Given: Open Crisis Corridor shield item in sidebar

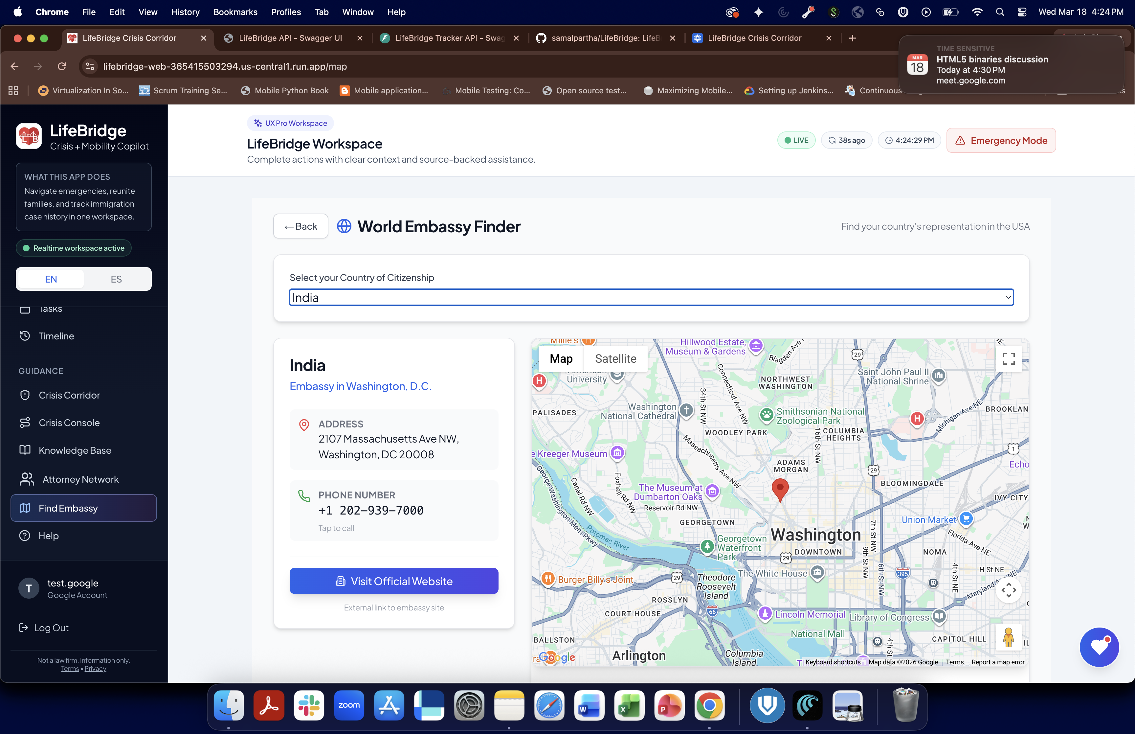Looking at the screenshot, I should (69, 395).
